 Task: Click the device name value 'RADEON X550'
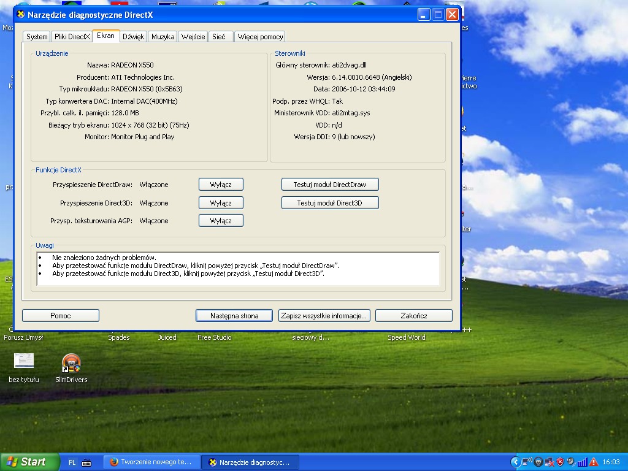coord(132,65)
